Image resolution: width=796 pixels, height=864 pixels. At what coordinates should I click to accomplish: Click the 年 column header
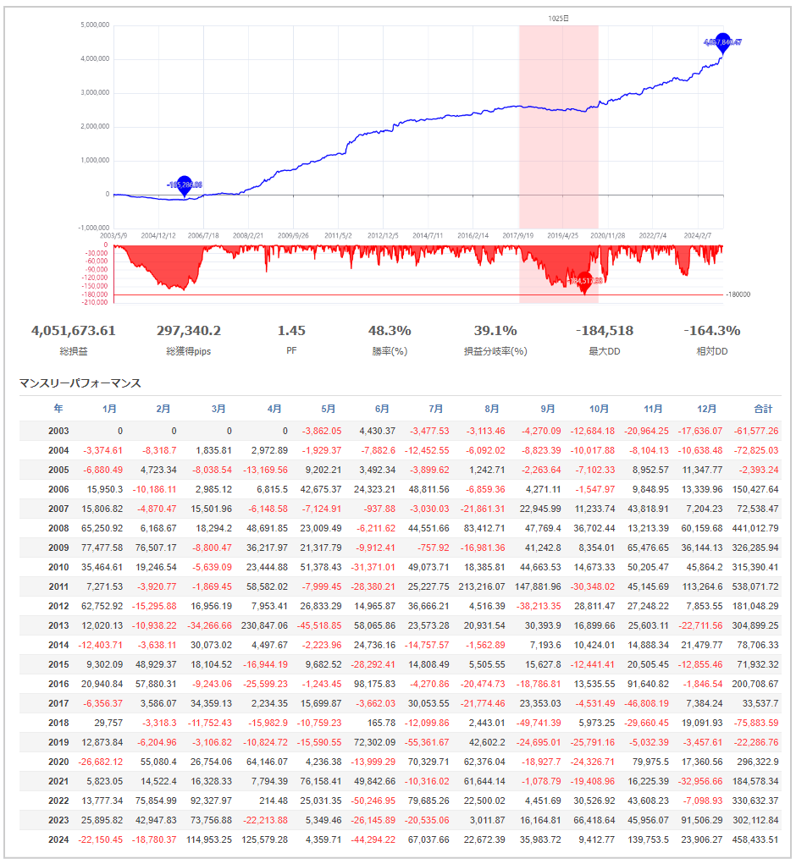(58, 409)
